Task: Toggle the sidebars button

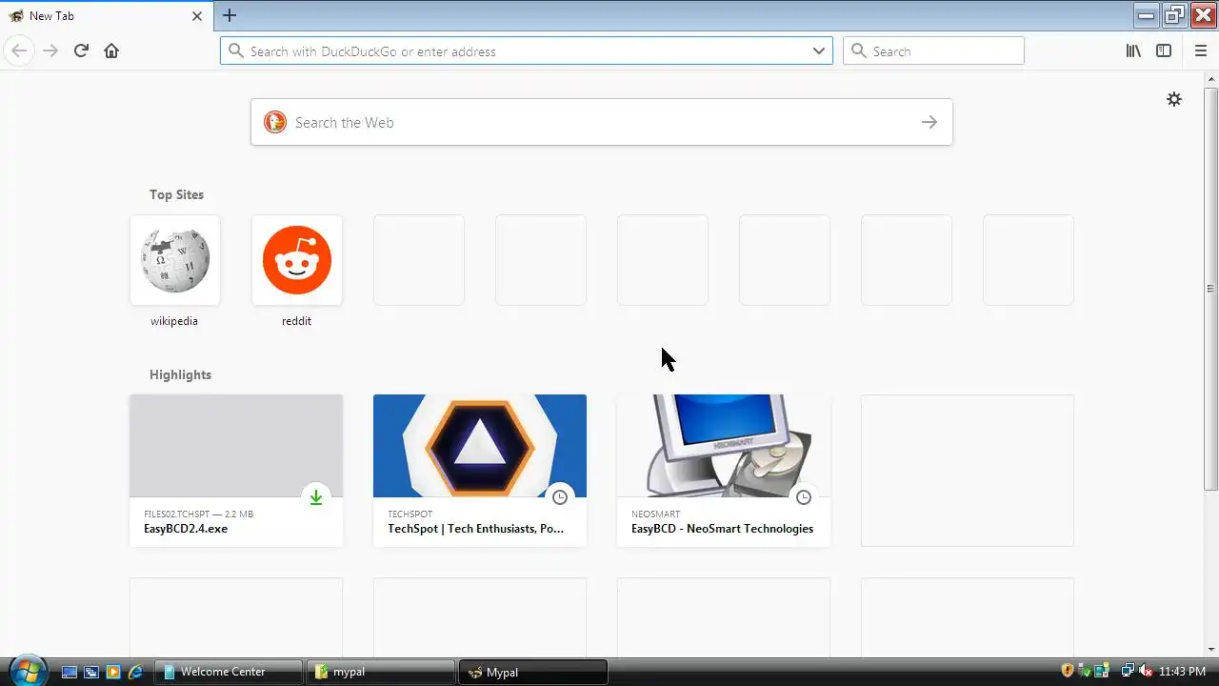Action: [x=1164, y=50]
